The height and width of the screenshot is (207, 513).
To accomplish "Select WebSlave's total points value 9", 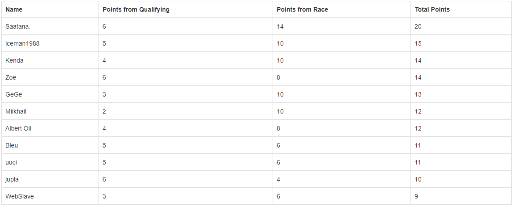I will pyautogui.click(x=416, y=197).
